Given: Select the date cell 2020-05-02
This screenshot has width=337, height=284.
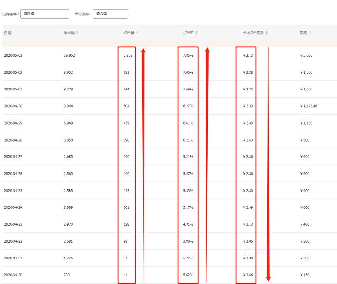Looking at the screenshot, I should [13, 72].
